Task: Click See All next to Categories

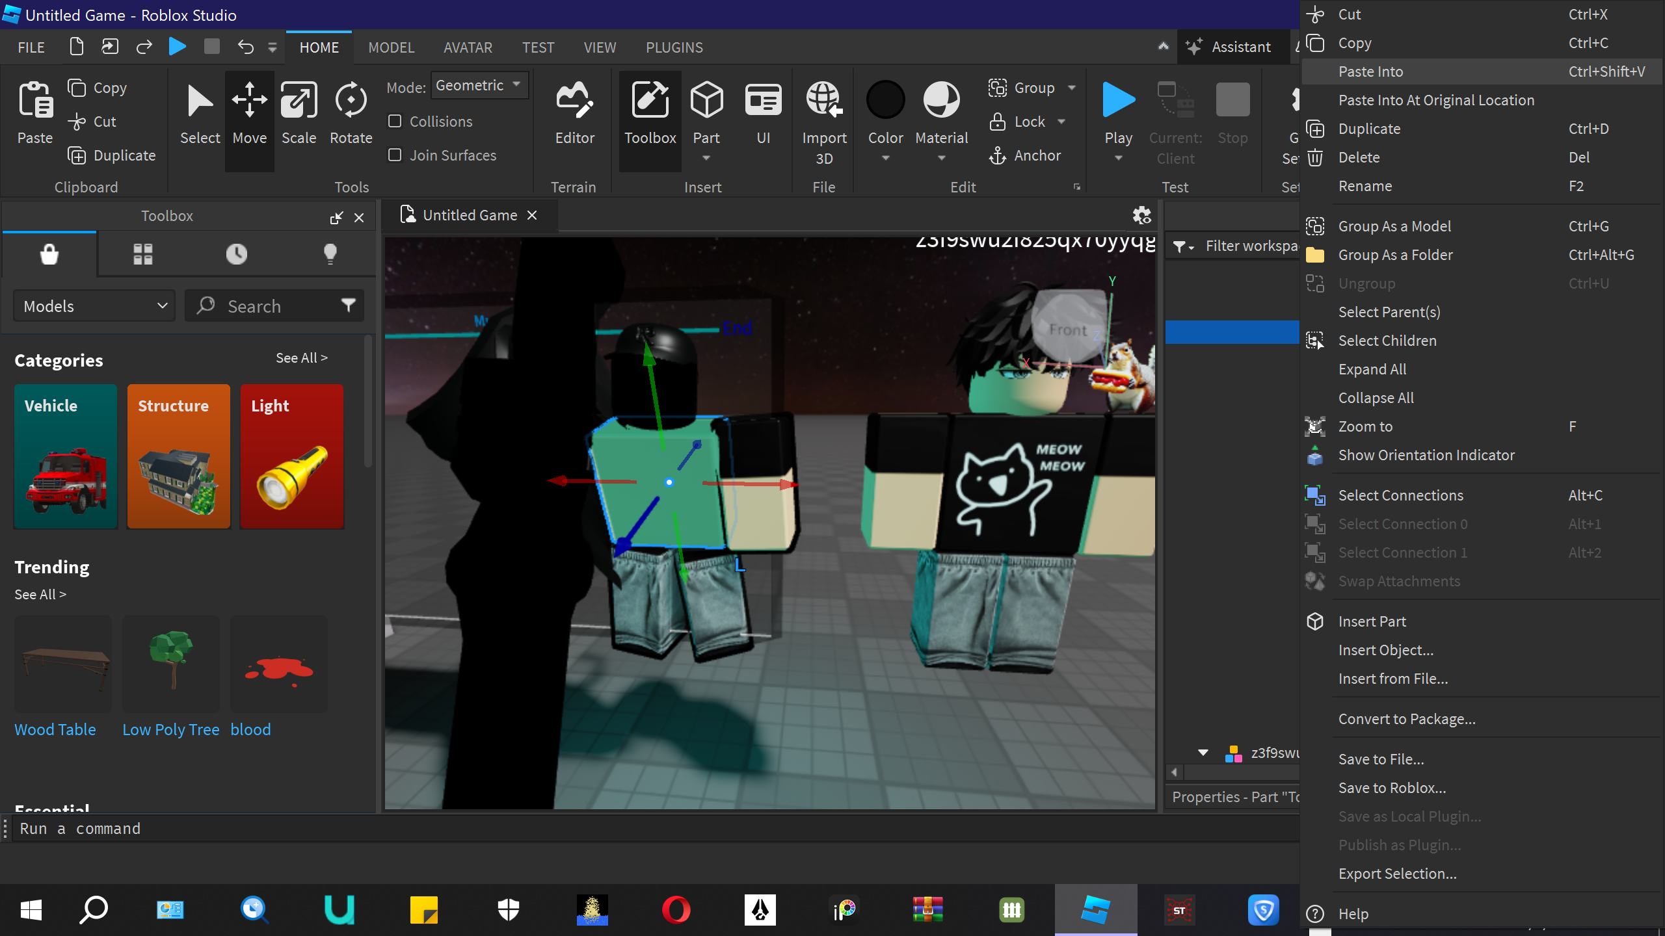Action: 301,358
